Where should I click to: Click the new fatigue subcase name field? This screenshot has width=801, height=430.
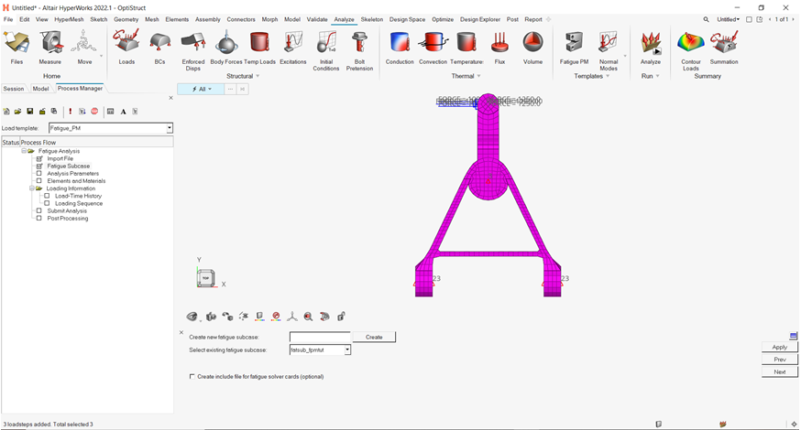pos(320,337)
